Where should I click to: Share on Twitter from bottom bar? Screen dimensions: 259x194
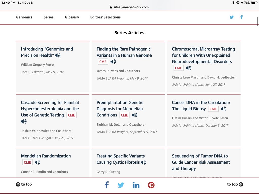(x=121, y=185)
